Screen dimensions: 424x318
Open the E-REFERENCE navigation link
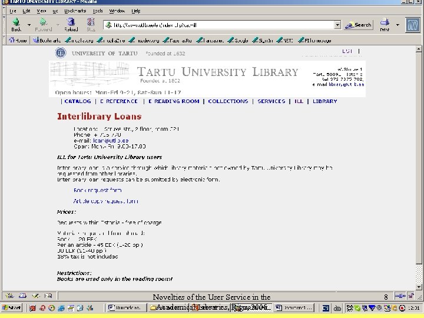point(119,101)
